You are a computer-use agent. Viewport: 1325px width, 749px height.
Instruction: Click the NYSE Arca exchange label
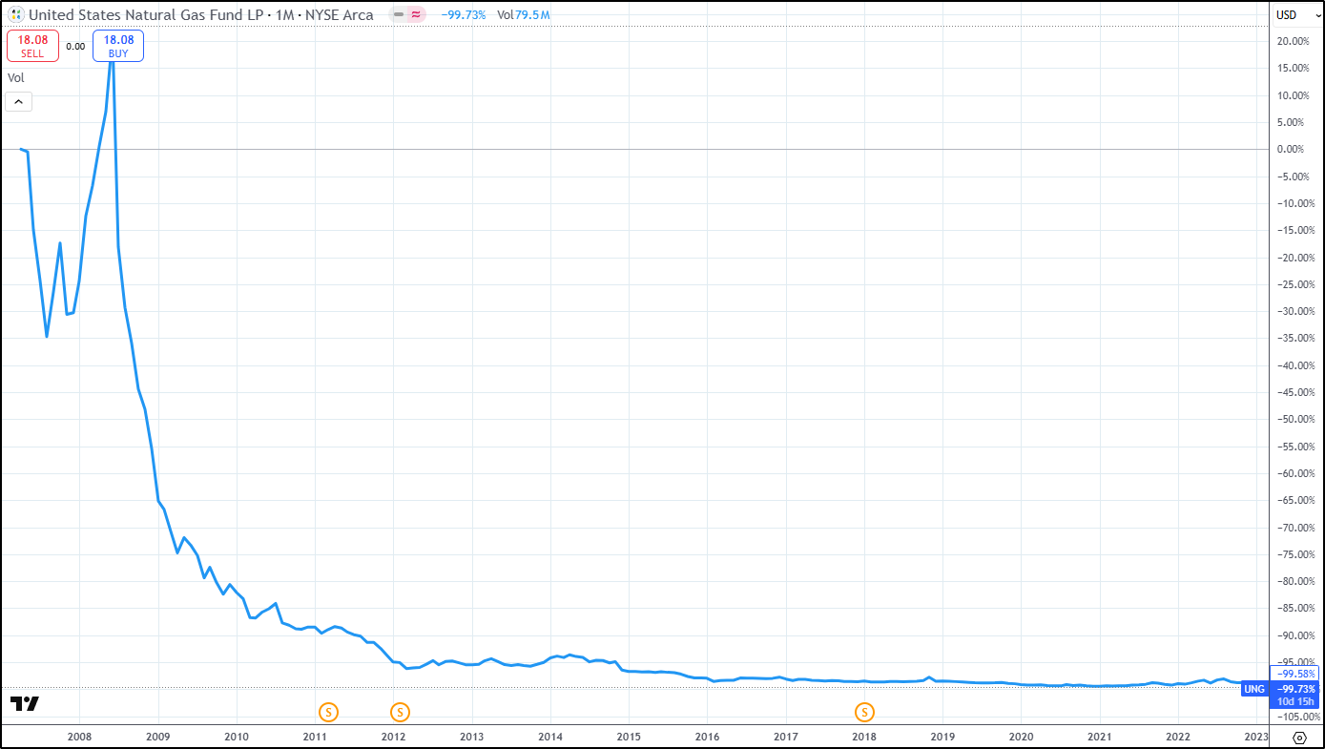pos(340,14)
